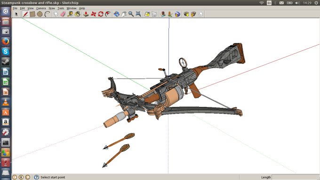
Task: Open the Wi-Fi network indicator
Action: pos(262,3)
